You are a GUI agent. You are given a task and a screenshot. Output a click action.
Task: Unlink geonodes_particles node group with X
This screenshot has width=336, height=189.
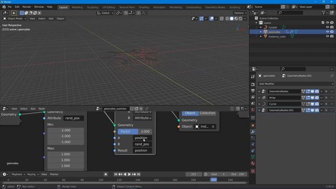coord(141,109)
